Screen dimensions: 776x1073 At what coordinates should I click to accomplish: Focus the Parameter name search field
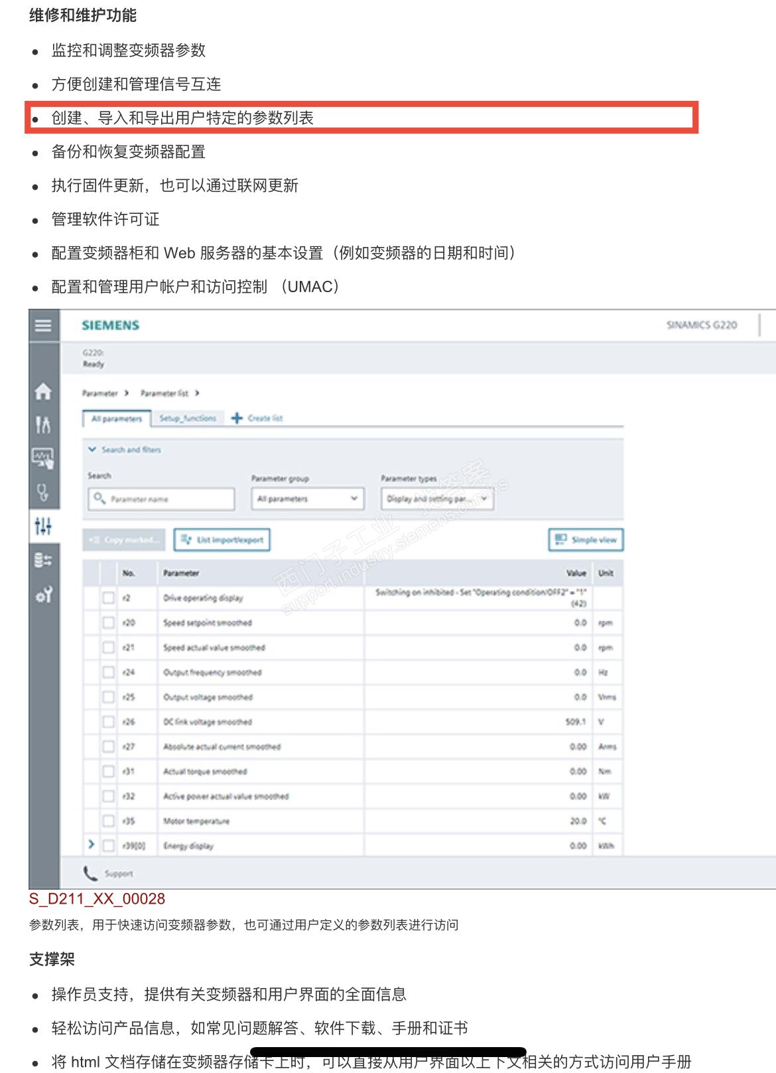coord(161,499)
